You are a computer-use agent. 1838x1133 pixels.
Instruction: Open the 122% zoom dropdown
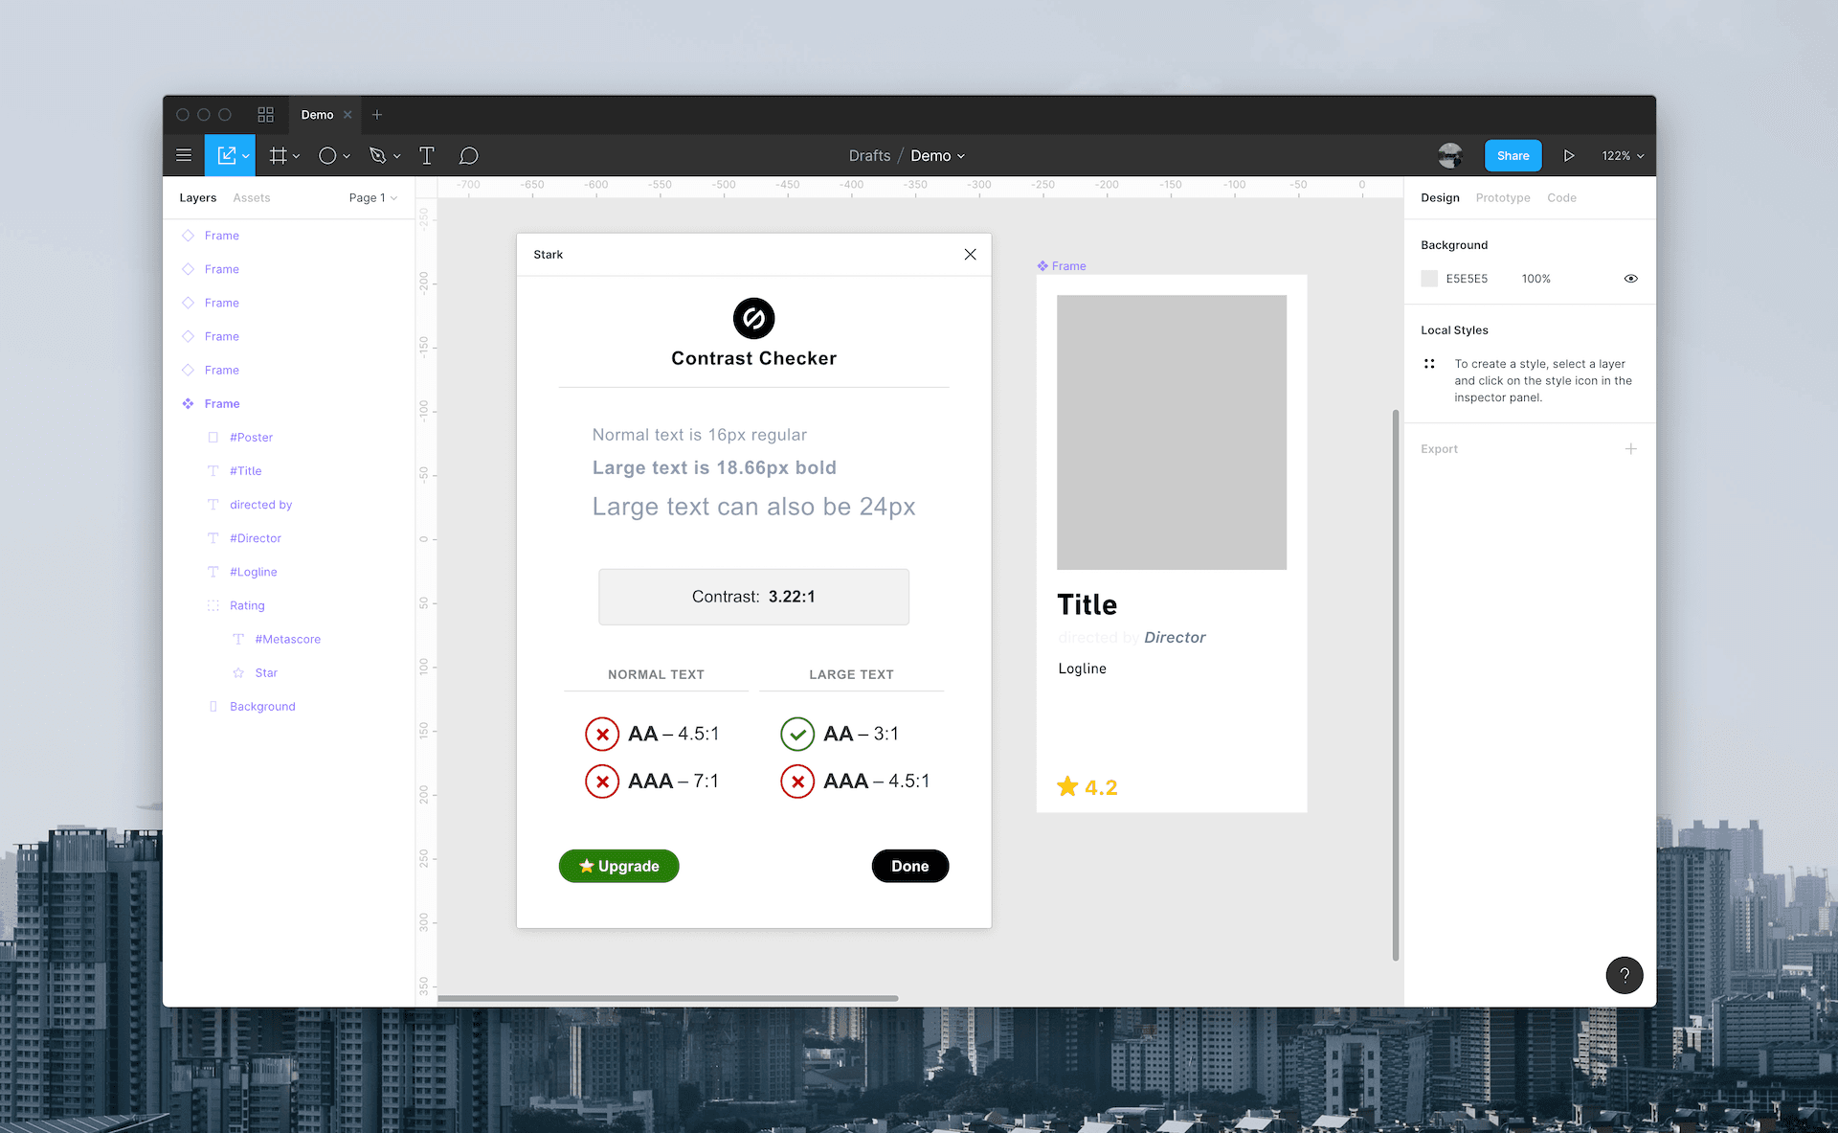coord(1623,155)
